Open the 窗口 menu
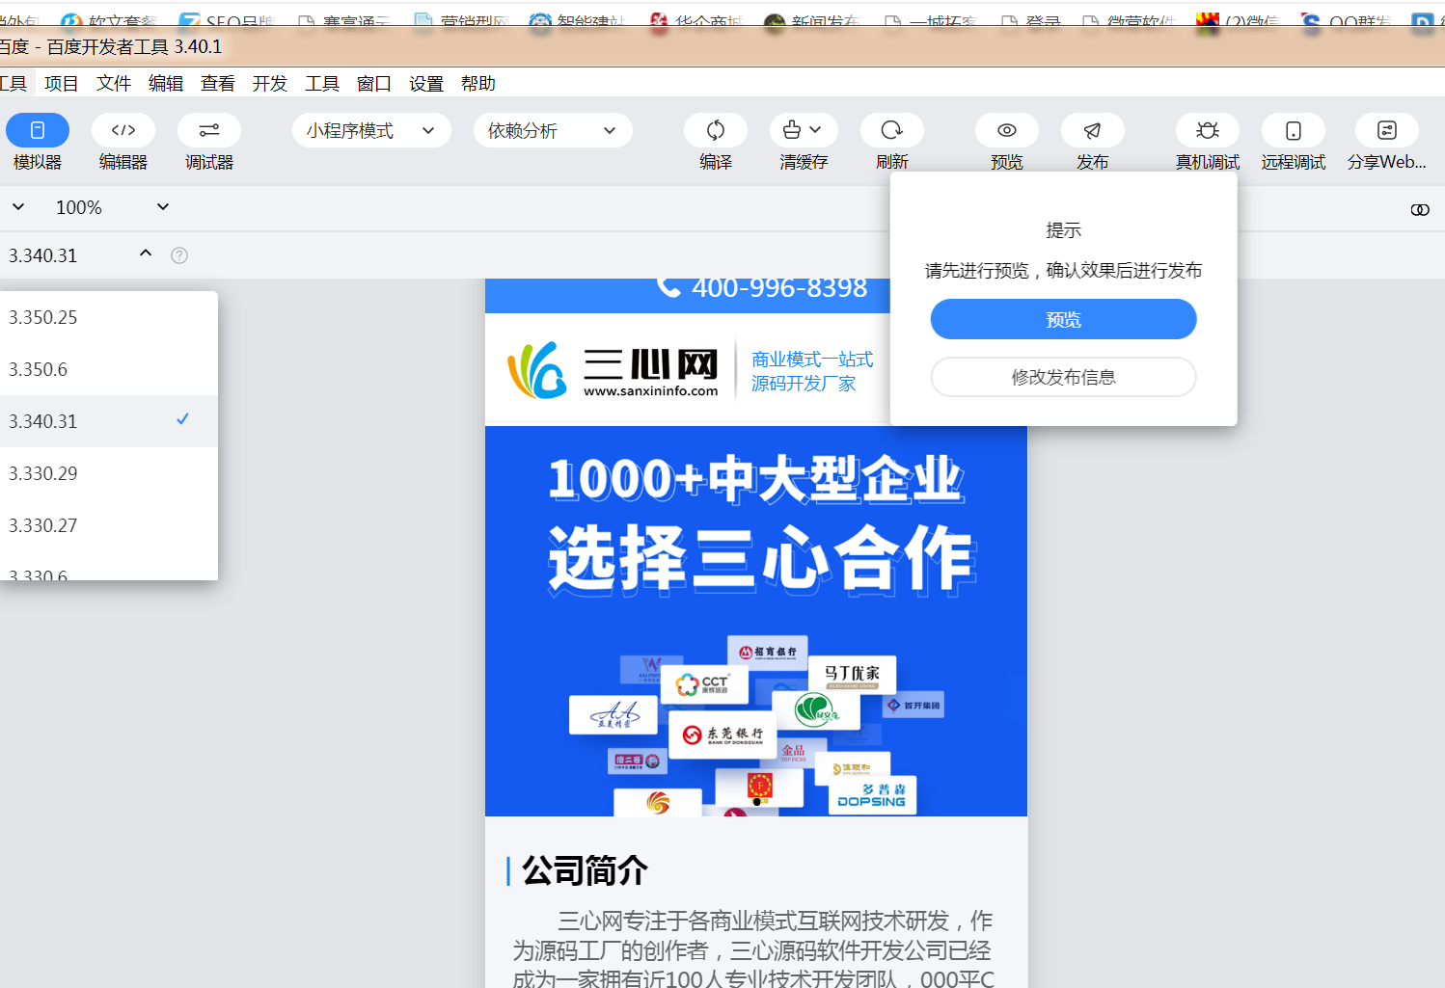This screenshot has width=1445, height=988. click(x=374, y=84)
